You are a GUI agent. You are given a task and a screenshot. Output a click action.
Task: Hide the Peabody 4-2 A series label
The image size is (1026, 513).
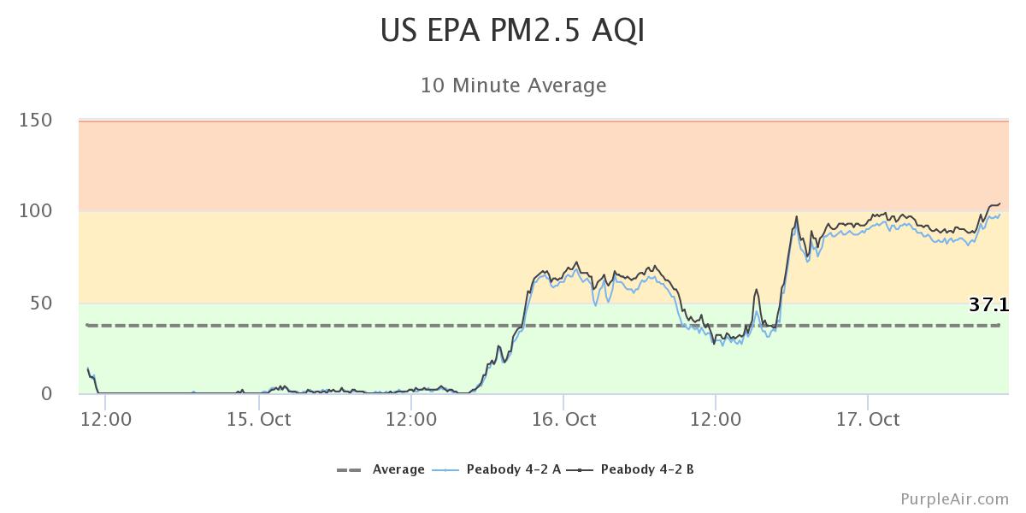click(514, 469)
